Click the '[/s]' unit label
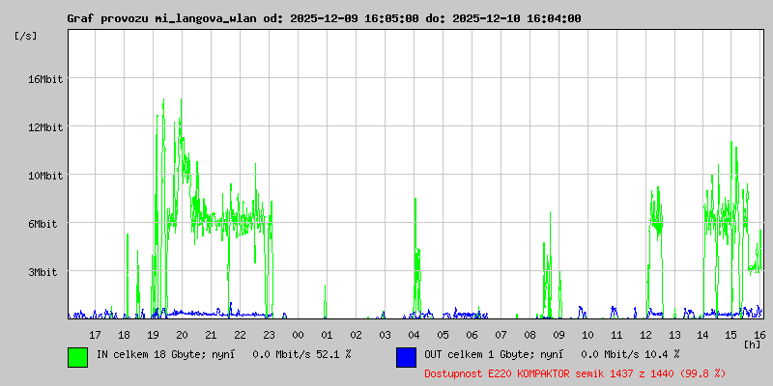The height and width of the screenshot is (386, 773). [26, 36]
